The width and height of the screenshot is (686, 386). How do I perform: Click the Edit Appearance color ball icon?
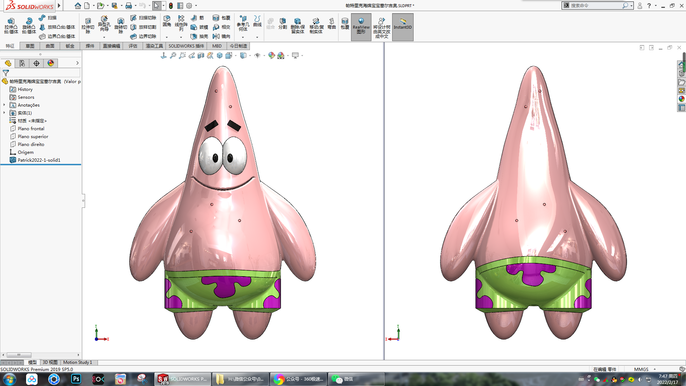[x=272, y=55]
